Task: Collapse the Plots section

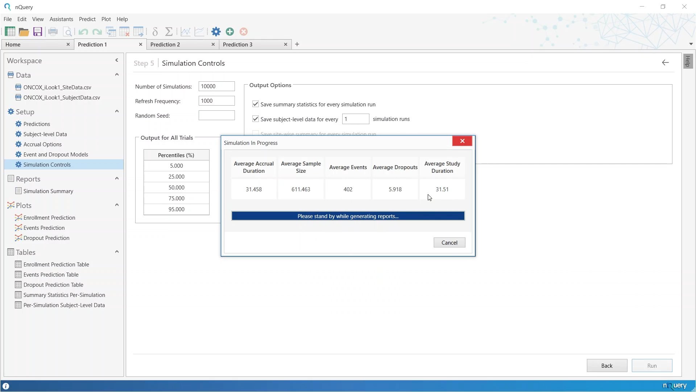Action: coord(116,205)
